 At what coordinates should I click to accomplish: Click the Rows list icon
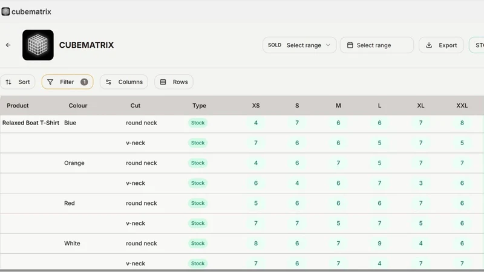pos(163,82)
